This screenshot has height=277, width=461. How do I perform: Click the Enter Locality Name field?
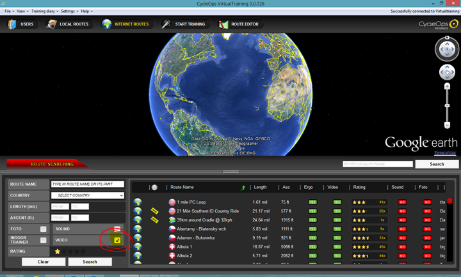(x=378, y=164)
